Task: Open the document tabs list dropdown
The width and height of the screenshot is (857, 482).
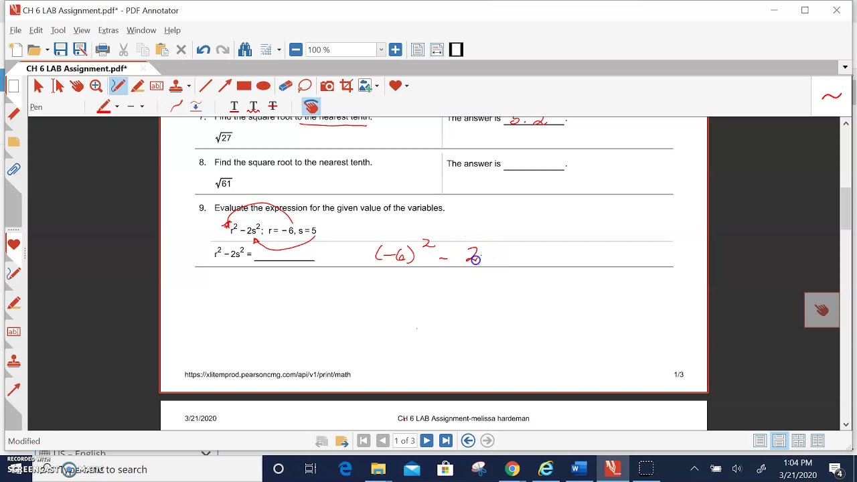Action: 845,68
